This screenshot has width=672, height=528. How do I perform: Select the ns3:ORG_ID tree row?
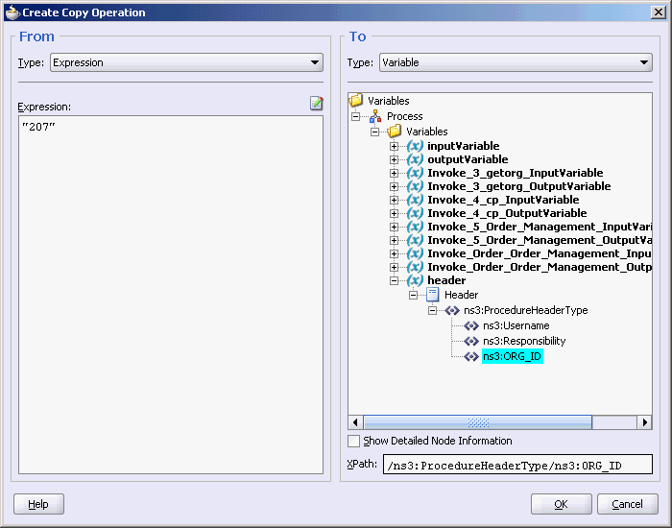pos(512,356)
